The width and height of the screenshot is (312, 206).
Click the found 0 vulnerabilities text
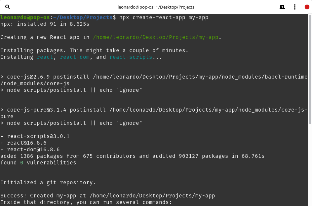(x=38, y=162)
